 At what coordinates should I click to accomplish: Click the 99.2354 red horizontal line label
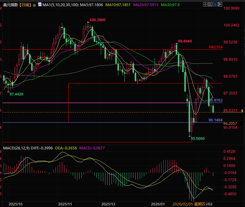[216, 47]
